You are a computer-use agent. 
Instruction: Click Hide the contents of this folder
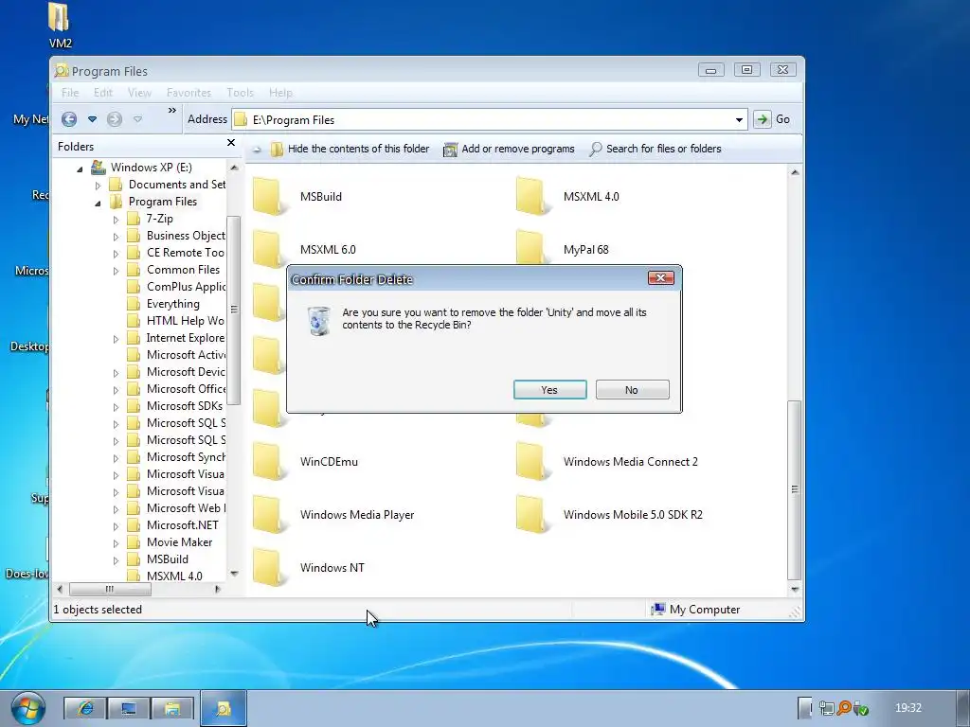[x=350, y=149]
